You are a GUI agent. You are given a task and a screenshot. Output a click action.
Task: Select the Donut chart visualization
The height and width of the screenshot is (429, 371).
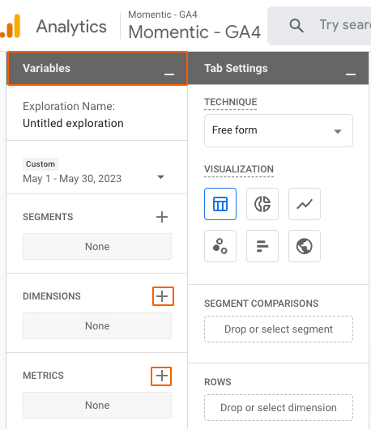tap(262, 204)
